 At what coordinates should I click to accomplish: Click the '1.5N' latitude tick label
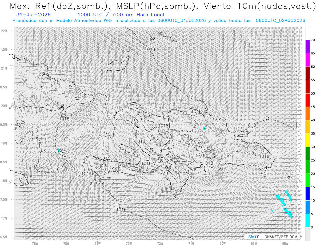tap(4, 50)
